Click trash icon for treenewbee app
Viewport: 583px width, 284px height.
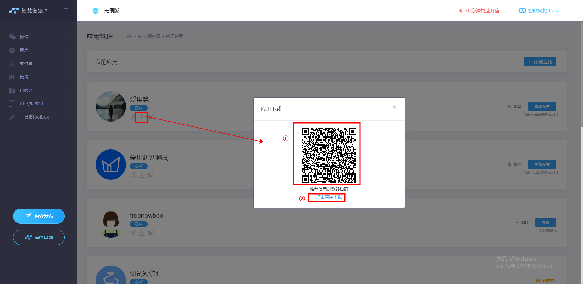(x=517, y=222)
